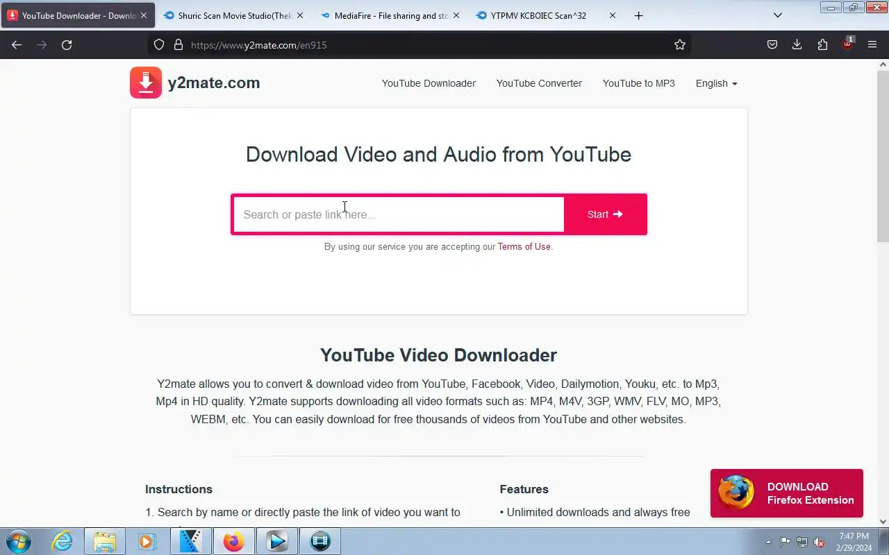
Task: Reload the current y2mate page
Action: 67,44
